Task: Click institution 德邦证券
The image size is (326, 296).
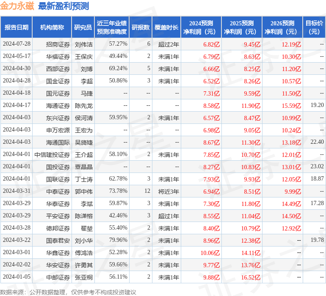Action: tap(58, 228)
